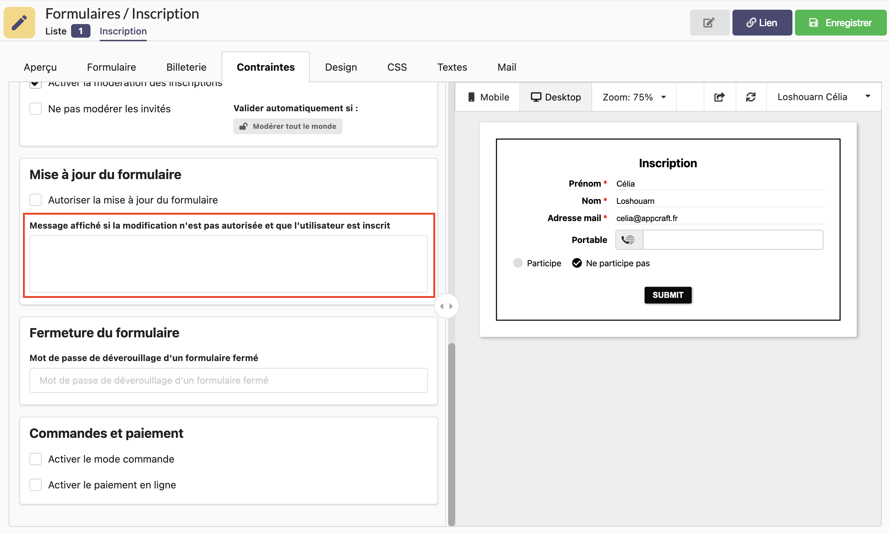This screenshot has height=534, width=889.
Task: Enable Autoriser la mise à jour du formulaire
Action: [x=36, y=200]
